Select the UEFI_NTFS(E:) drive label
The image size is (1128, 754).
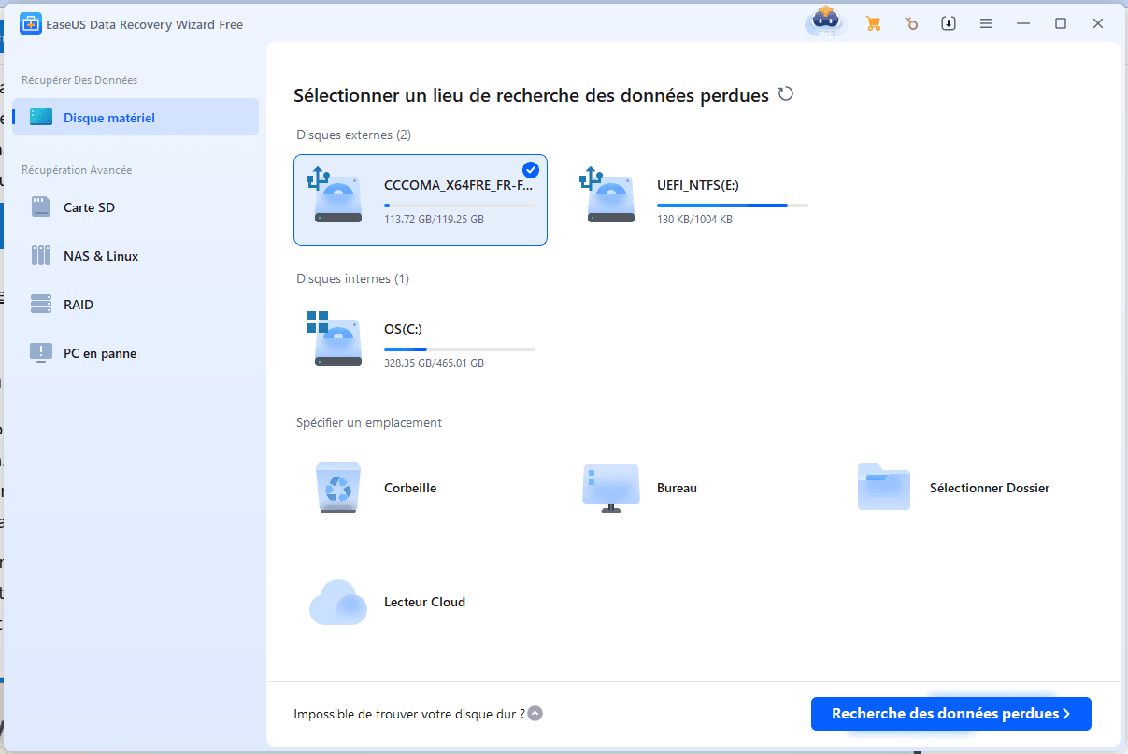pos(698,185)
